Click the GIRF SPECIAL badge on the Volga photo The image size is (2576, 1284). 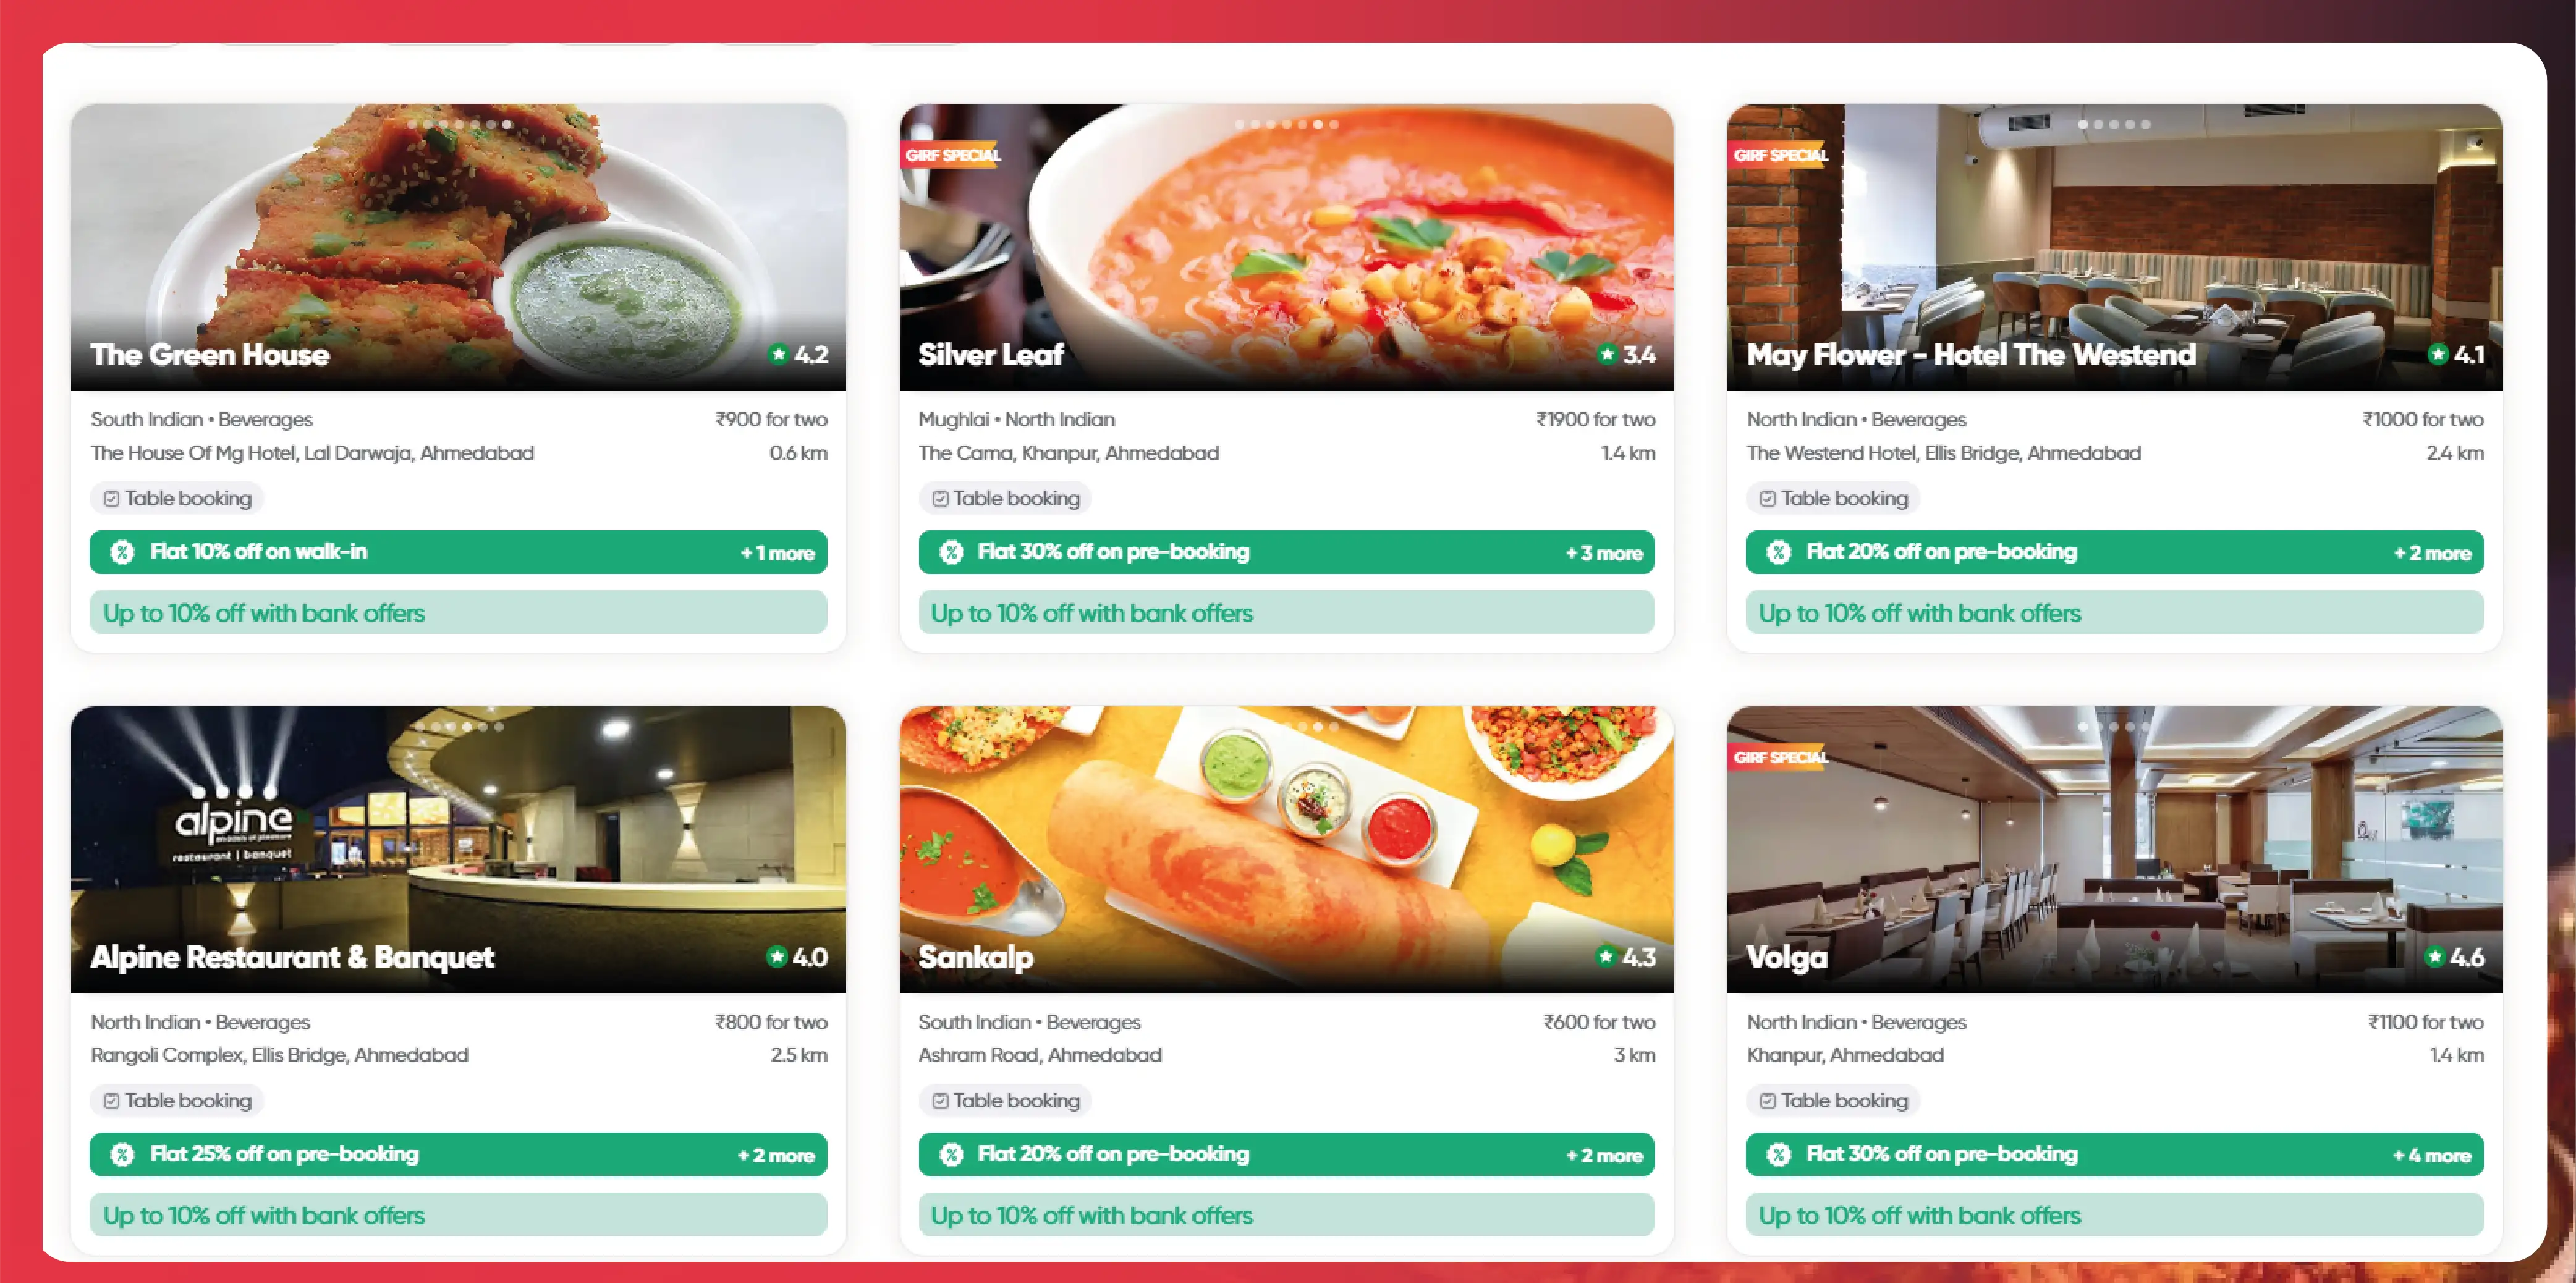point(1780,757)
